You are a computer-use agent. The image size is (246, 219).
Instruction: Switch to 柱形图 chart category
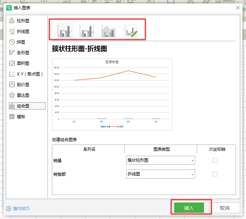point(23,21)
